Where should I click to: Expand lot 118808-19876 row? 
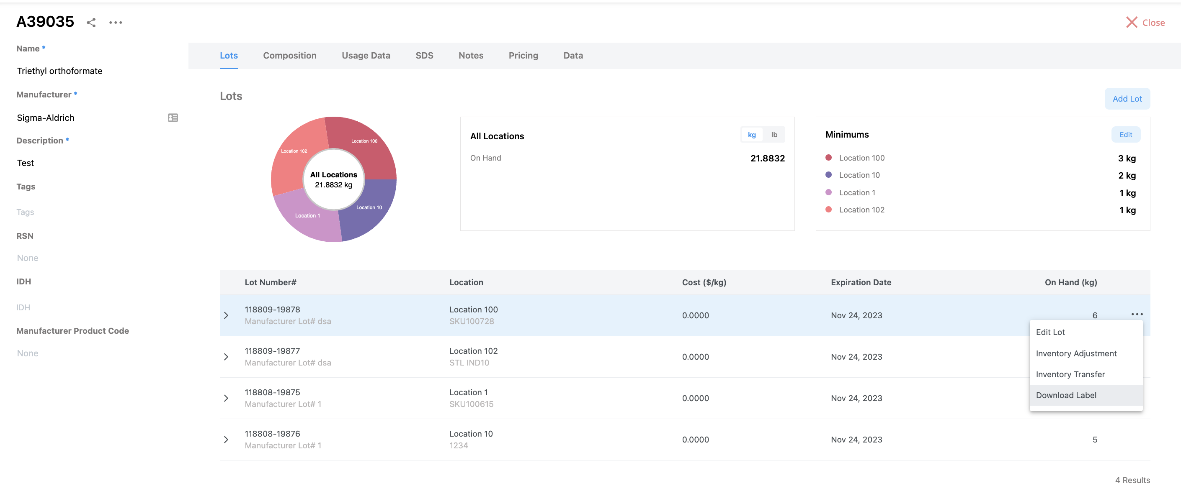coord(226,440)
